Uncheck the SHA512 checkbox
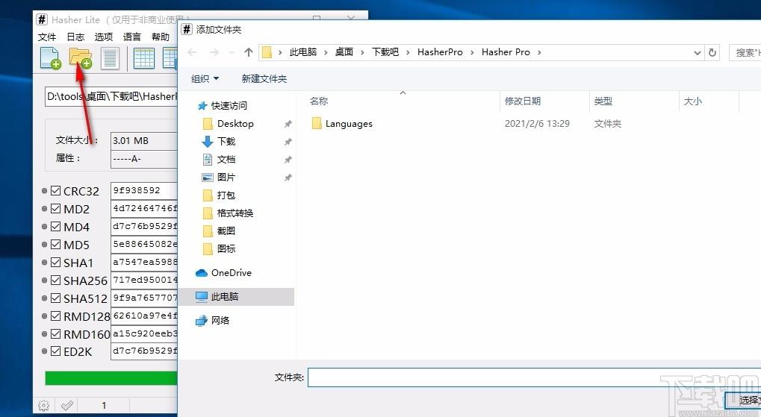This screenshot has height=417, width=761. coord(56,298)
